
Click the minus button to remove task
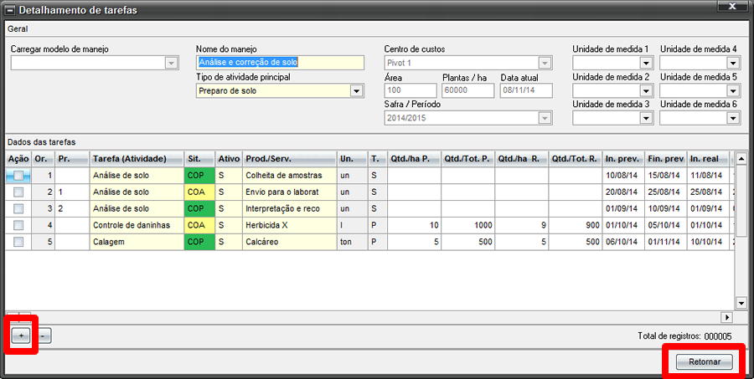pyautogui.click(x=44, y=335)
